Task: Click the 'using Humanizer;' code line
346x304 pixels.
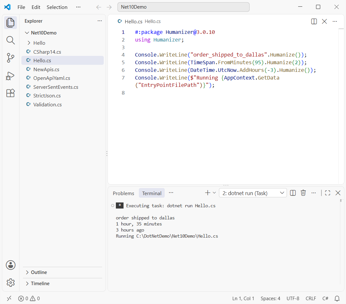Action: pos(159,40)
